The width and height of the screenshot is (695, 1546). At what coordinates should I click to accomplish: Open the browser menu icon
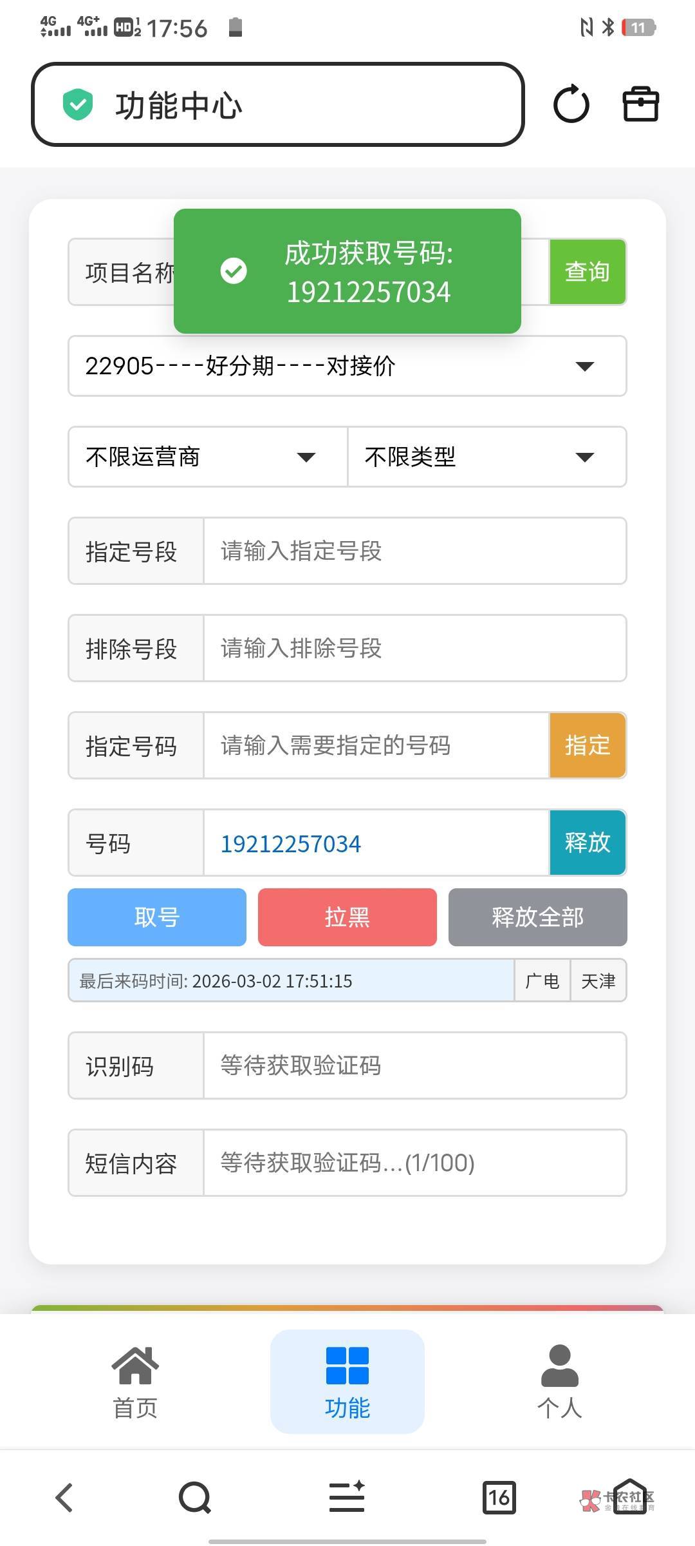point(347,1497)
